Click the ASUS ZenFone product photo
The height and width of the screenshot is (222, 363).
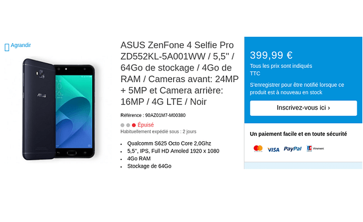[59, 109]
